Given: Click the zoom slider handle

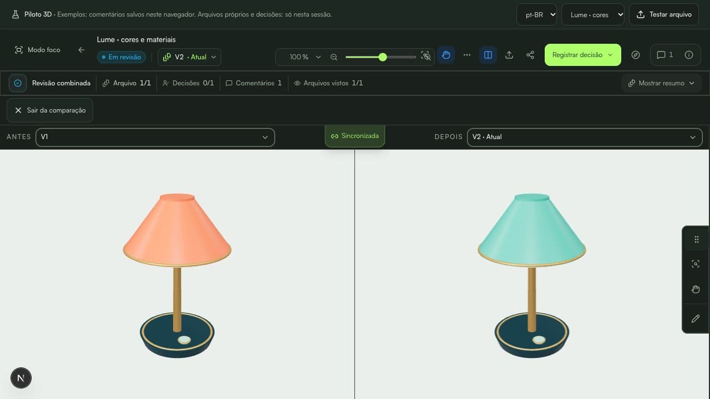Looking at the screenshot, I should [x=383, y=57].
